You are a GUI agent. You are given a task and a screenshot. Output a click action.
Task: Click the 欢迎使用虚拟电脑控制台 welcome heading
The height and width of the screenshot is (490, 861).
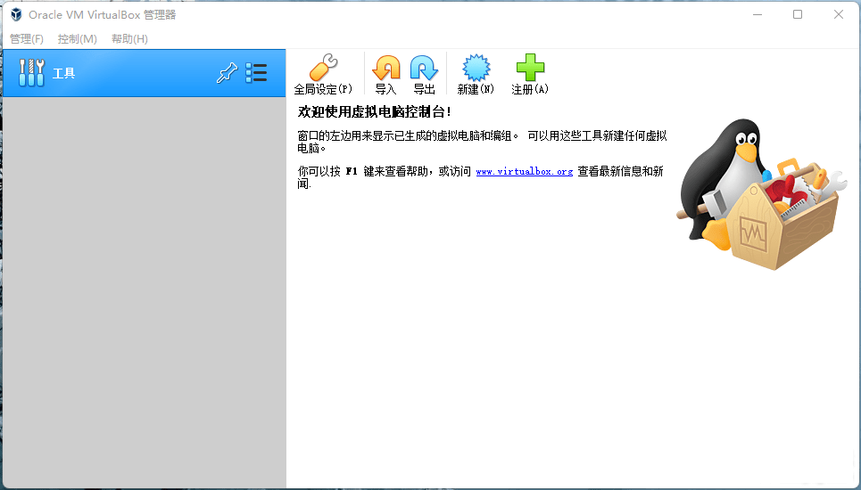(375, 112)
